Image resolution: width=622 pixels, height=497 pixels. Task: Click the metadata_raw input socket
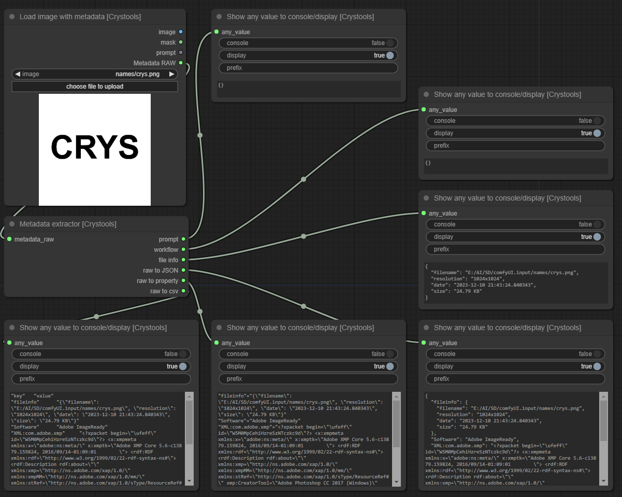(x=9, y=239)
